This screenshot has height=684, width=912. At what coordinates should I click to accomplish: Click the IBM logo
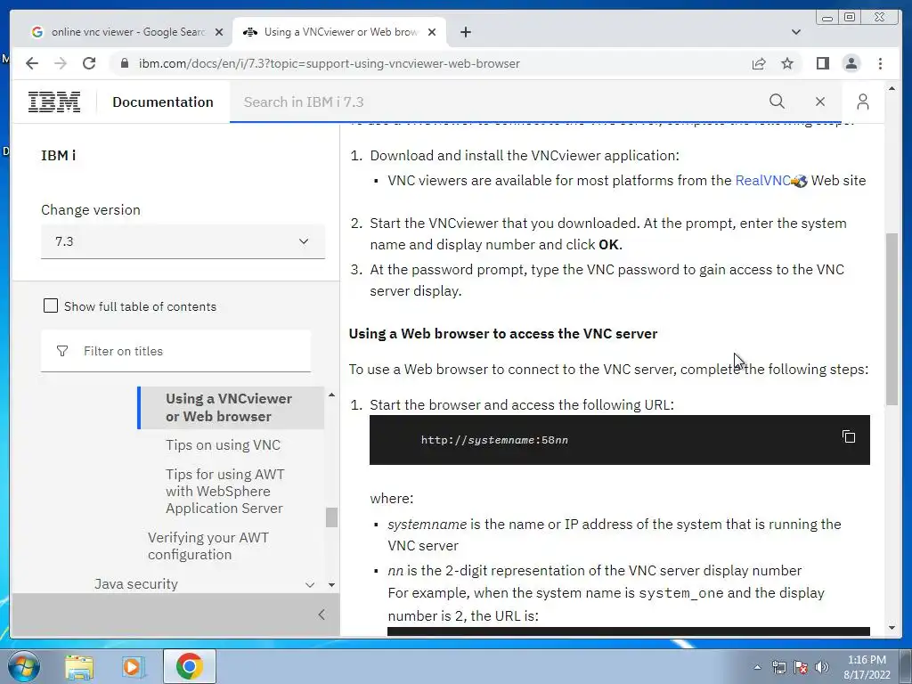click(x=54, y=102)
